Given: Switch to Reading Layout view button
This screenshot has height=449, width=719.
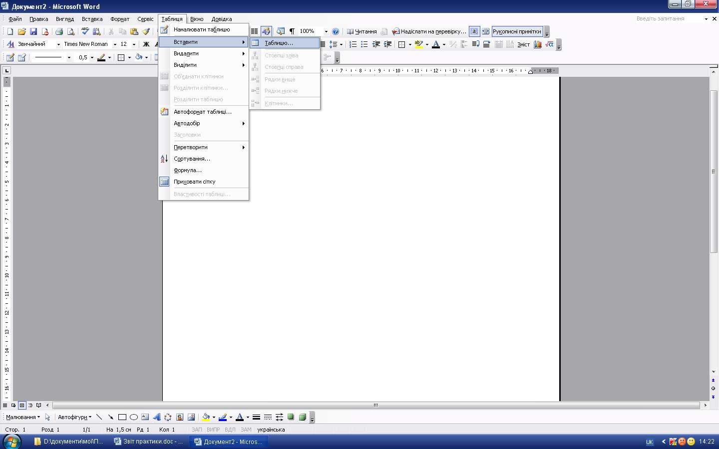Looking at the screenshot, I should 39,405.
